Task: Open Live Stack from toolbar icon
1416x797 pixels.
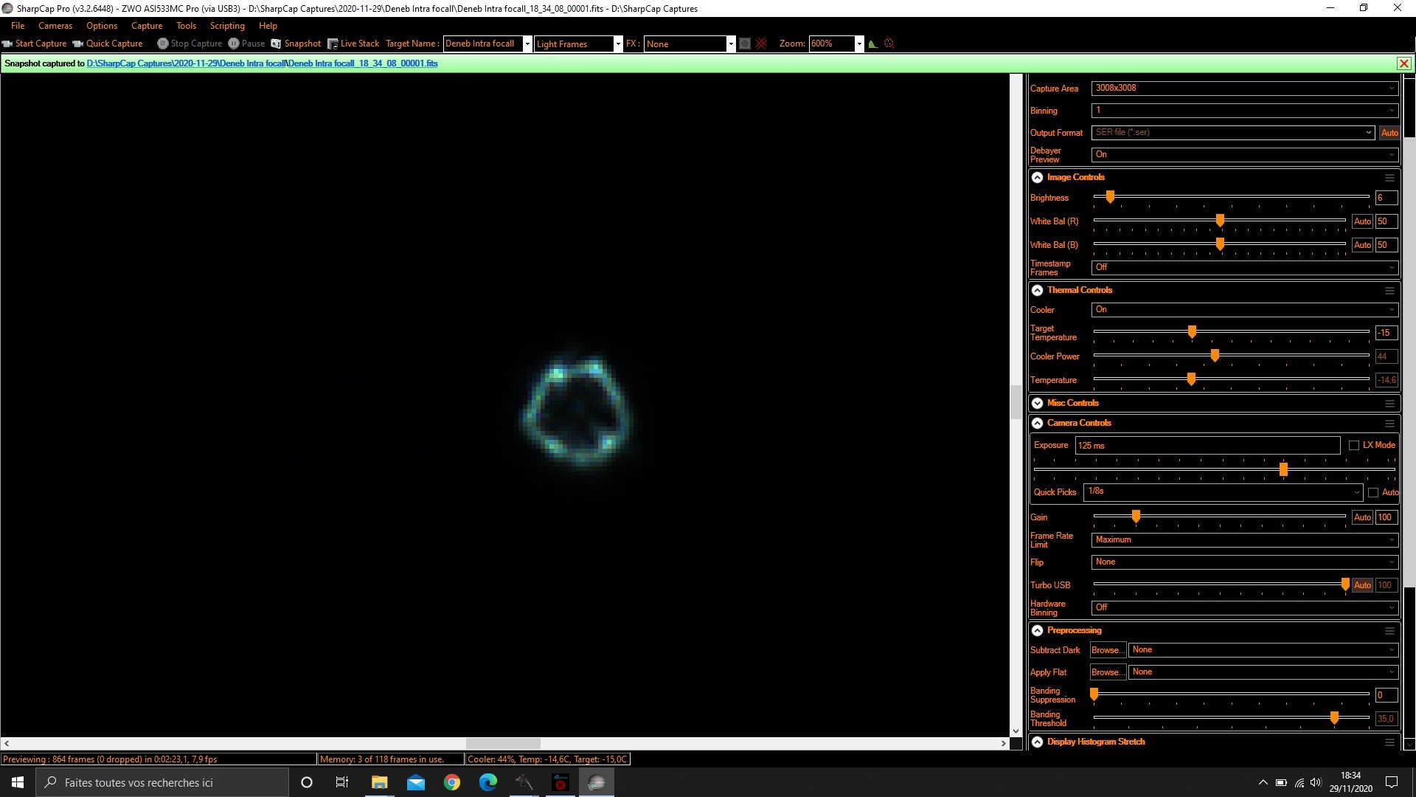Action: 333,44
